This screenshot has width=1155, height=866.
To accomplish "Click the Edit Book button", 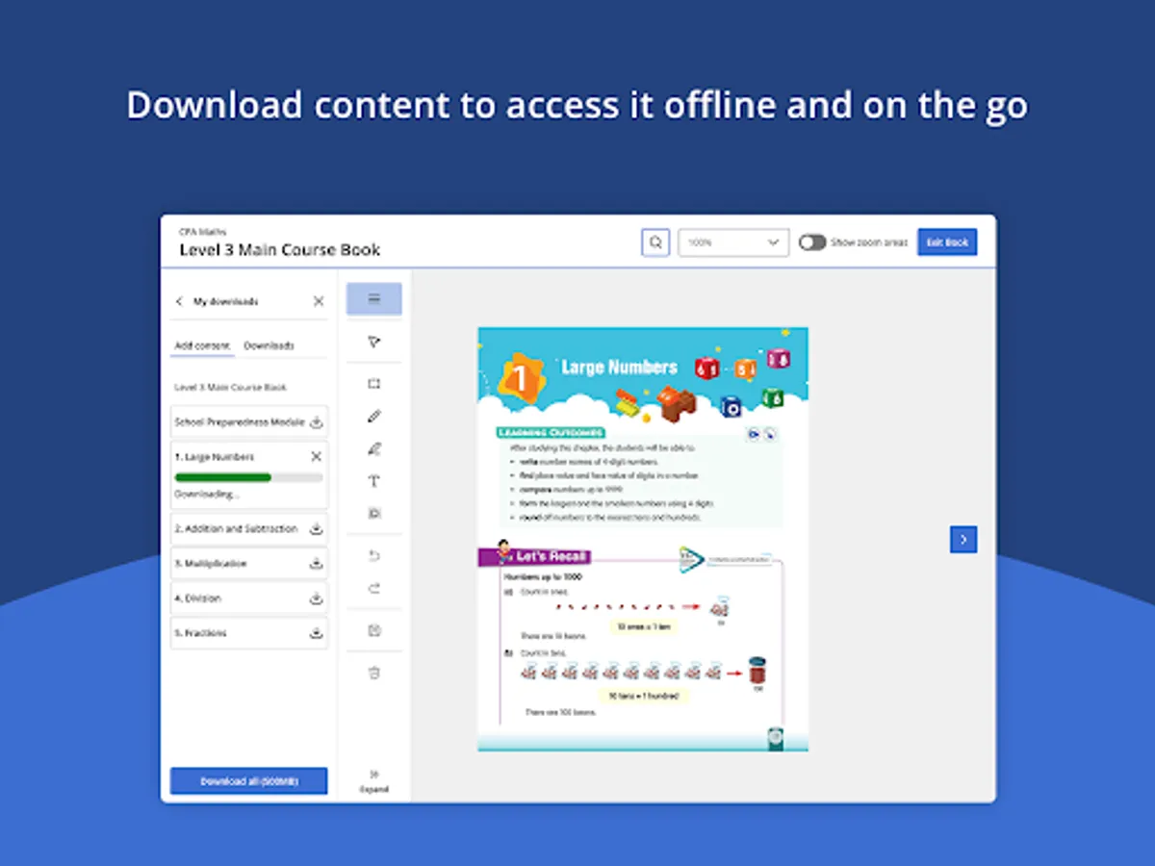I will [947, 242].
